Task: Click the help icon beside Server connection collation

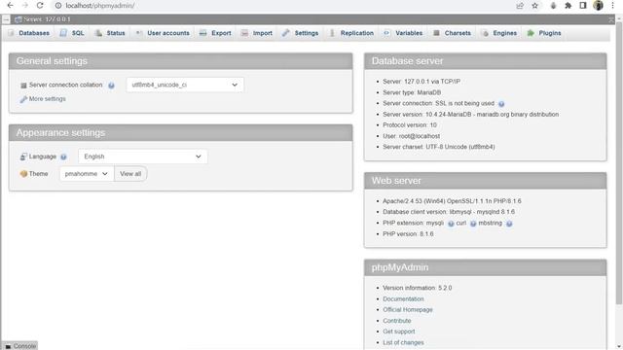Action: [111, 86]
